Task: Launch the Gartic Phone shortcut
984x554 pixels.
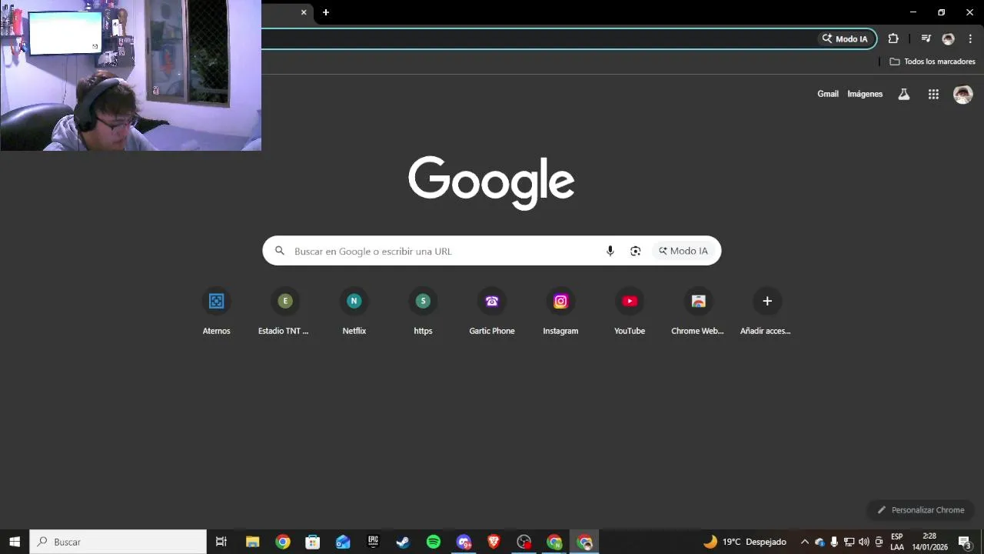Action: [492, 312]
